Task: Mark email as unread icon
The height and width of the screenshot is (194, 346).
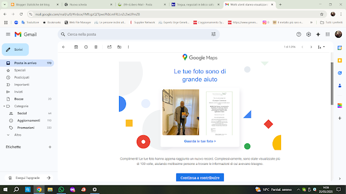Action: click(x=109, y=47)
